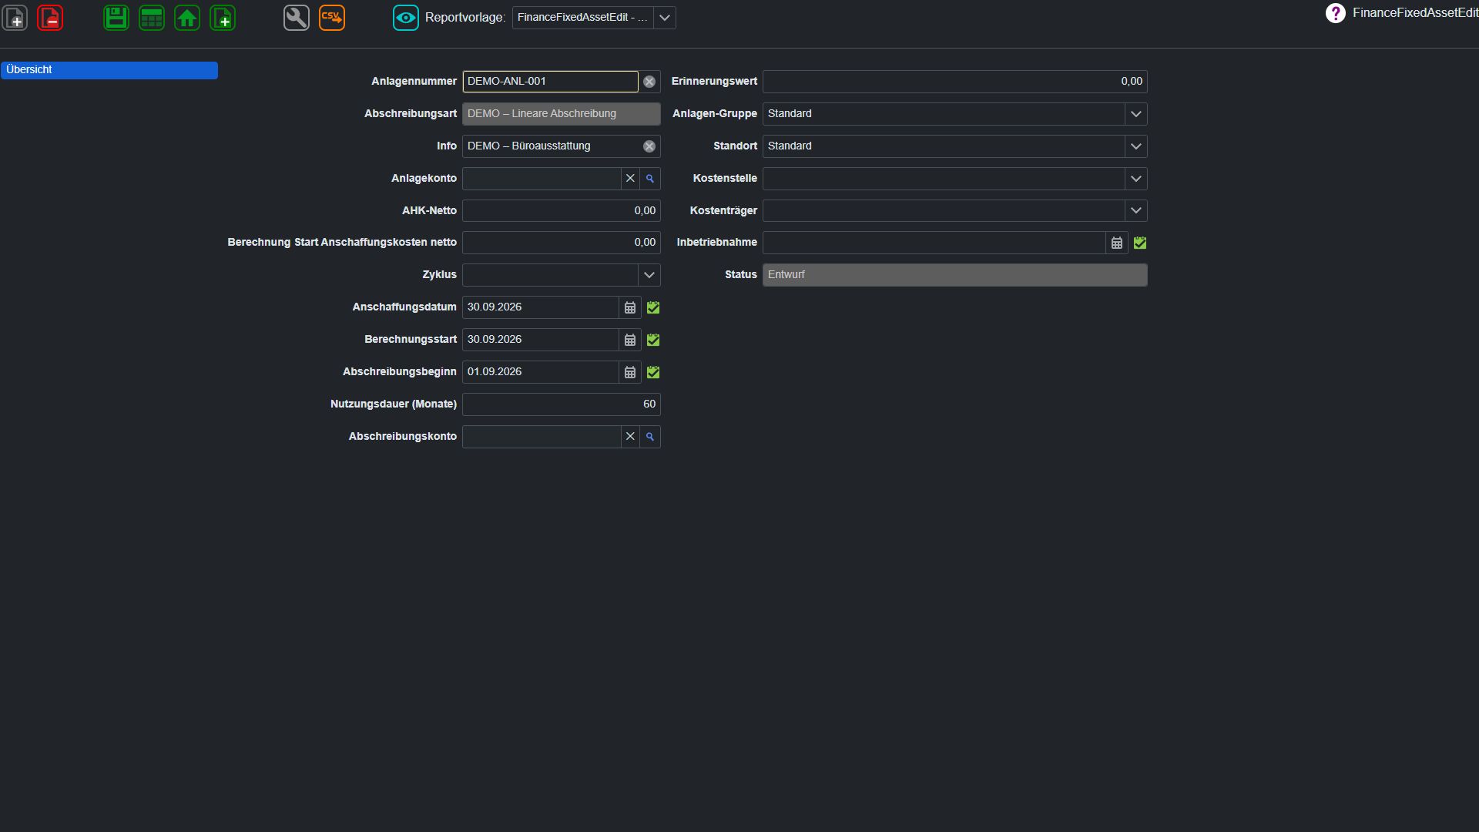Viewport: 1479px width, 832px height.
Task: Open calendar picker for Abschreibungsbeginn
Action: click(630, 372)
